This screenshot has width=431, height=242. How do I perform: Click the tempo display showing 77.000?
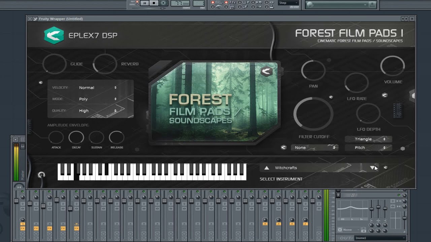click(180, 3)
